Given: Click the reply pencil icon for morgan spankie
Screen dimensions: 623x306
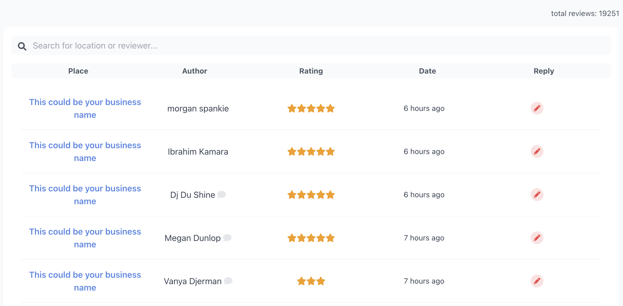Looking at the screenshot, I should pos(537,108).
